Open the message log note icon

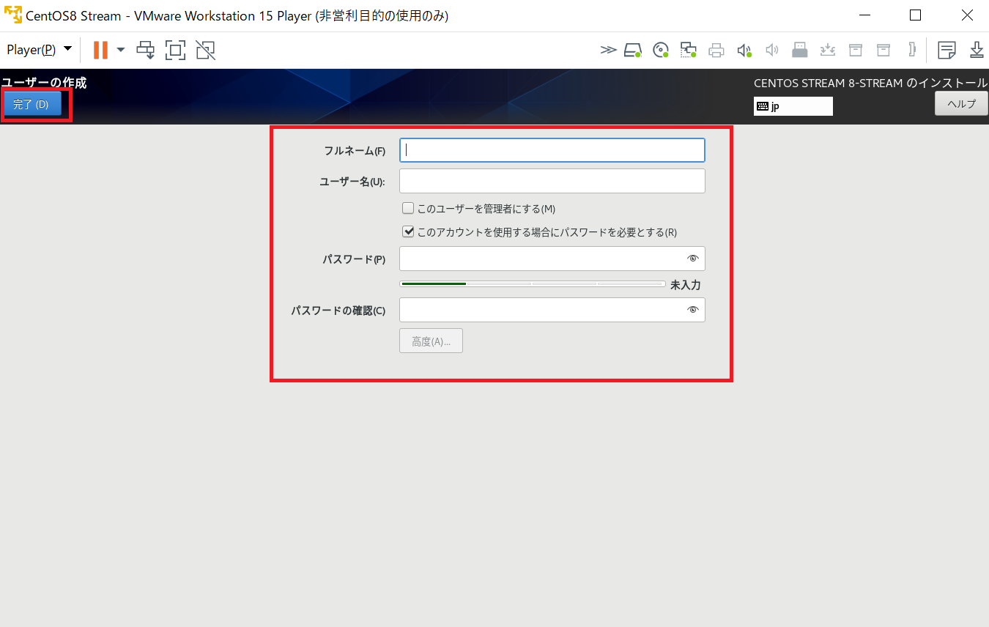point(947,50)
